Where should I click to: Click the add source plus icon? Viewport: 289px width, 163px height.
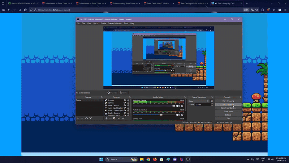pyautogui.click(x=106, y=118)
